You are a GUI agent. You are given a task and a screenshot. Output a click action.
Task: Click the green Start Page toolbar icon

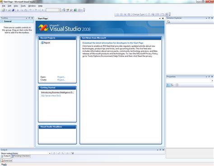75,10
